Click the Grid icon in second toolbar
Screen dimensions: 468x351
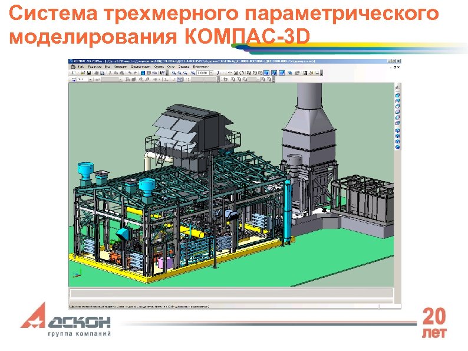pos(155,80)
